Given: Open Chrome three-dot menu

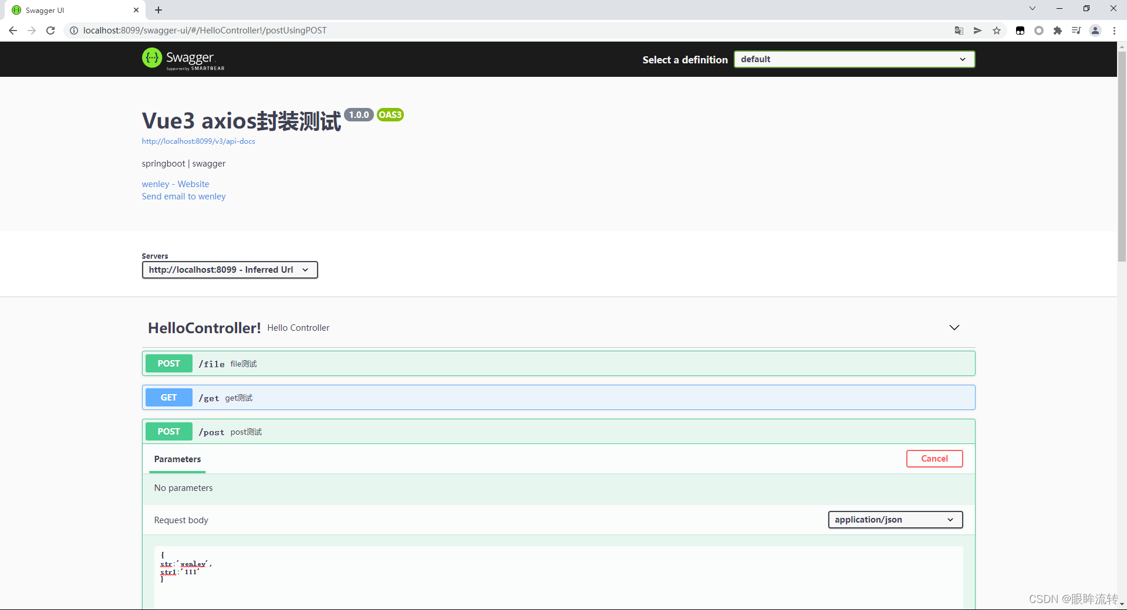Looking at the screenshot, I should pos(1114,30).
